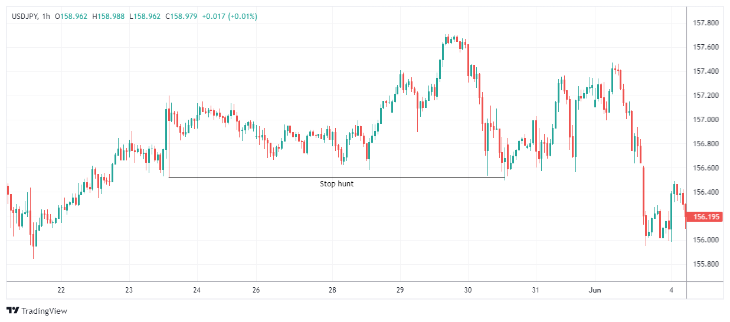Click the 1h interval label
730x322 pixels.
pyautogui.click(x=44, y=17)
